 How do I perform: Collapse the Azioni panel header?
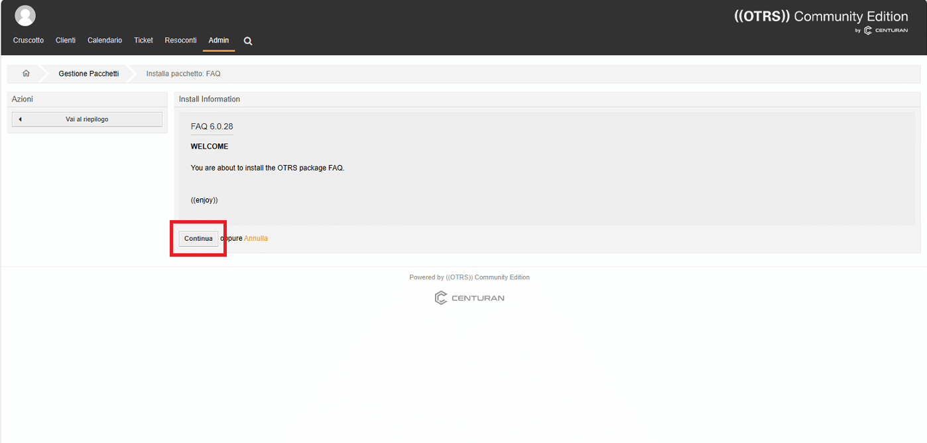tap(87, 99)
